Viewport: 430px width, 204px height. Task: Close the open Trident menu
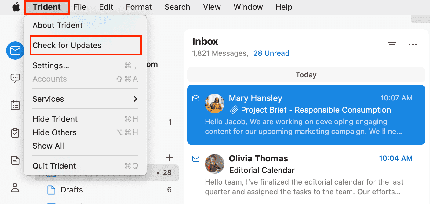(47, 7)
